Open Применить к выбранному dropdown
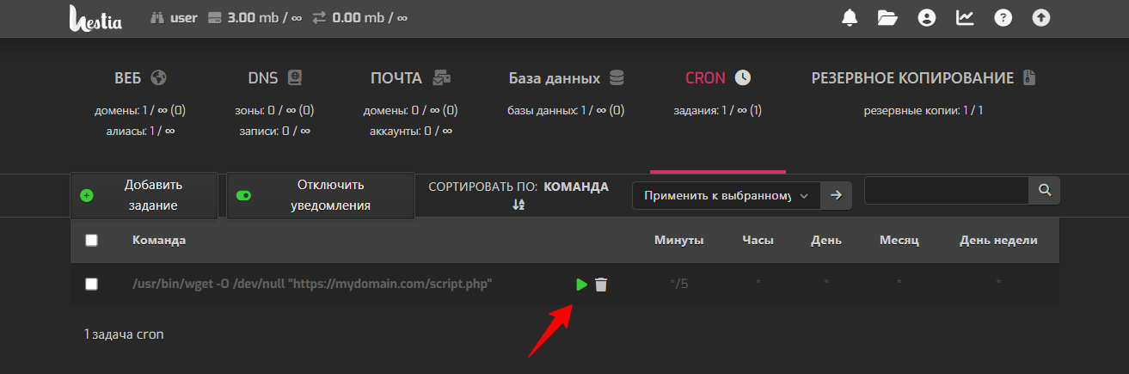The image size is (1129, 374). tap(726, 195)
